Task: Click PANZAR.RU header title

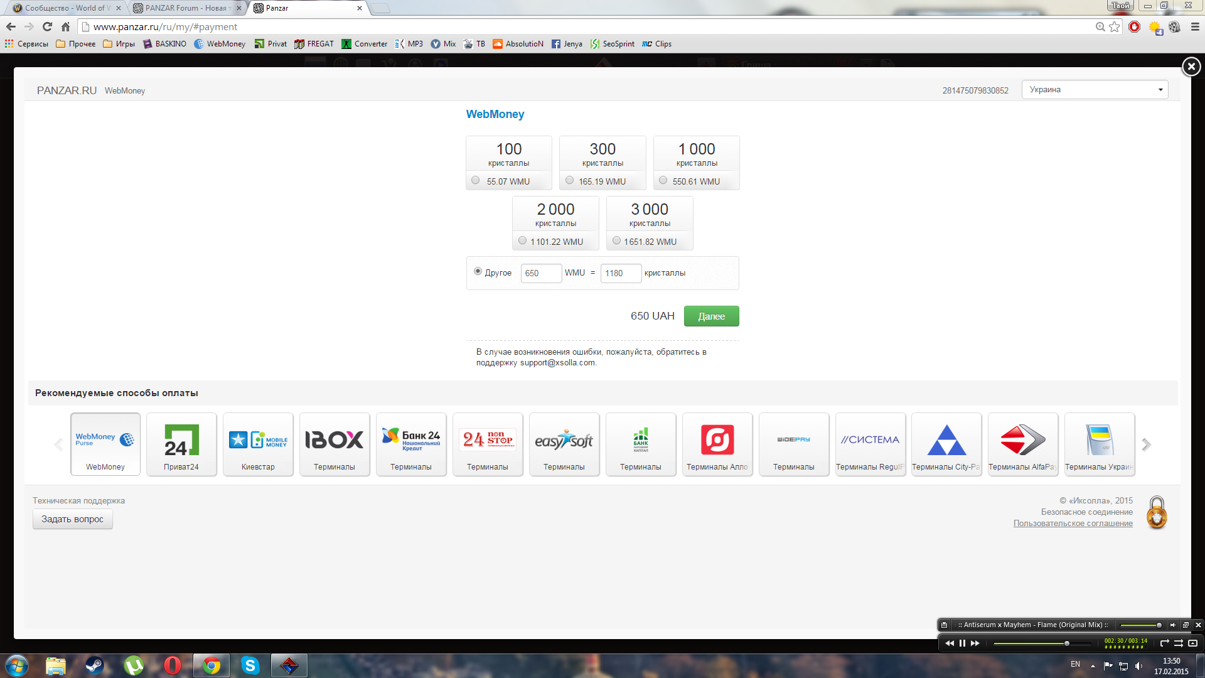Action: (x=67, y=90)
